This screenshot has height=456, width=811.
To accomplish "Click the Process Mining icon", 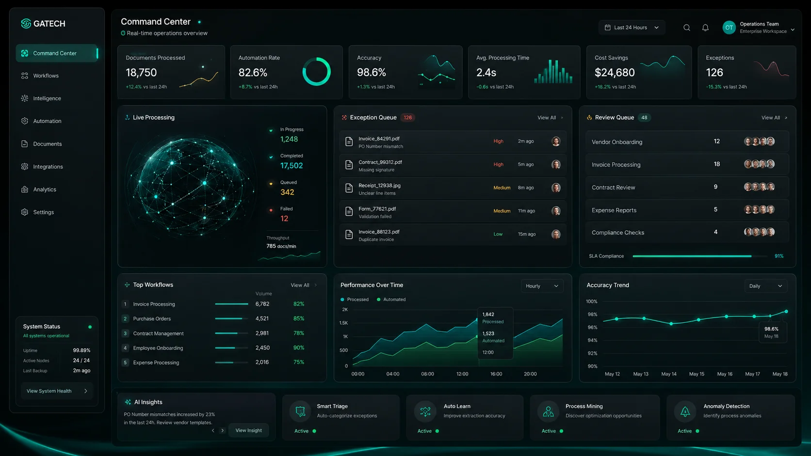I will tap(549, 412).
